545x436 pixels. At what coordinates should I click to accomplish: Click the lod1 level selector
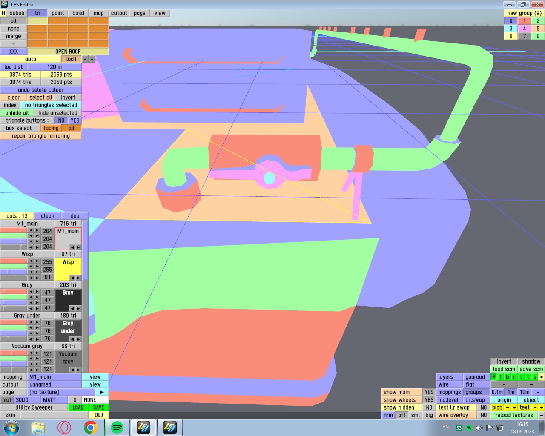tap(72, 59)
